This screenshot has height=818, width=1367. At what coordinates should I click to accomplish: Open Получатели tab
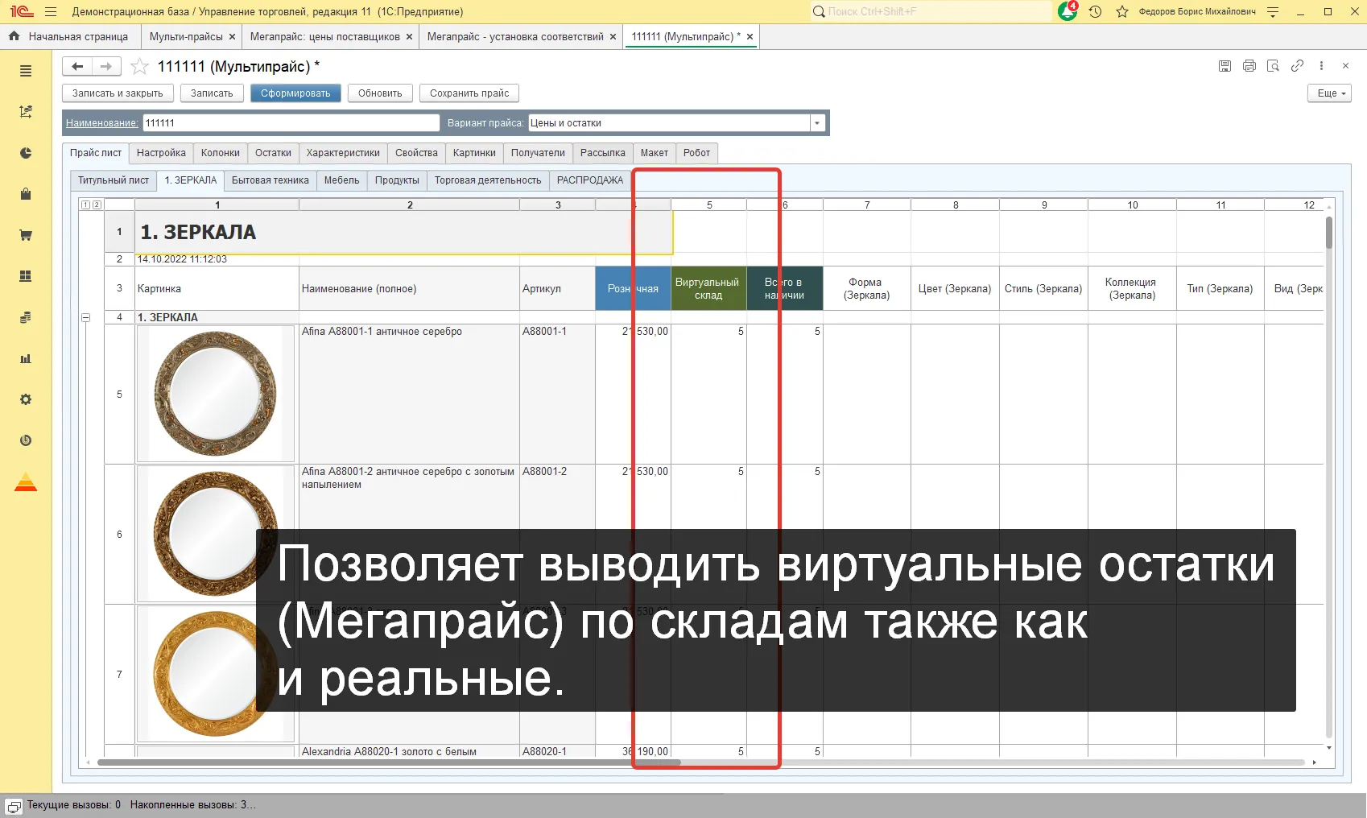[x=538, y=153]
